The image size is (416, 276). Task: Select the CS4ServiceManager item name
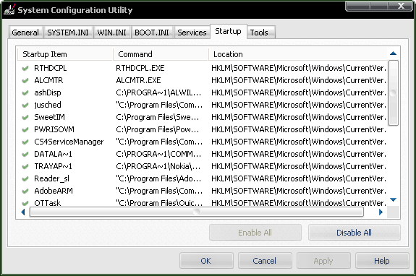[69, 142]
